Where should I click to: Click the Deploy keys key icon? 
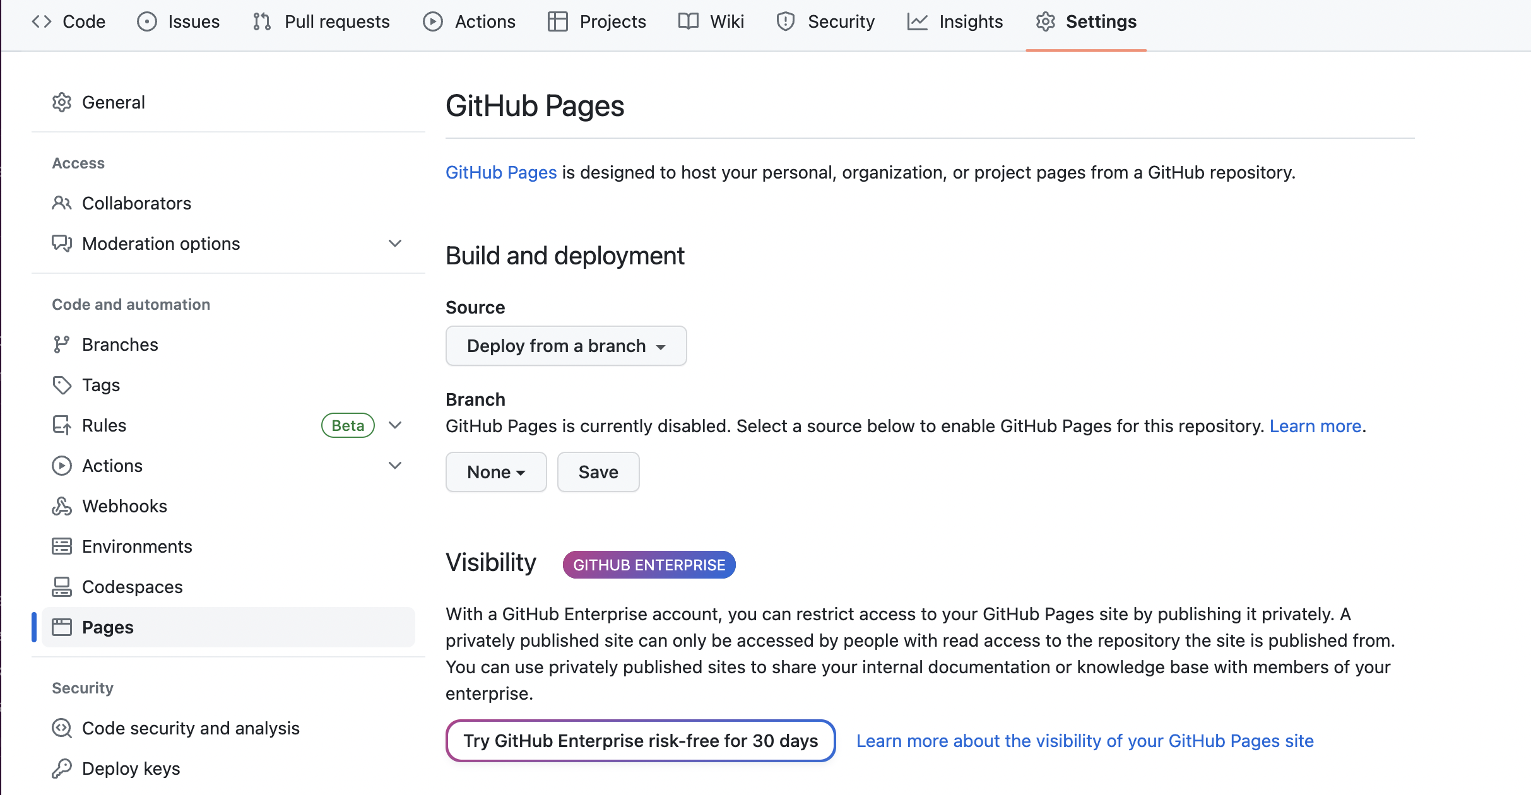pyautogui.click(x=61, y=768)
